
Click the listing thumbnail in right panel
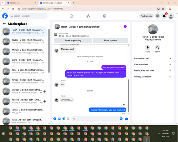click(153, 29)
